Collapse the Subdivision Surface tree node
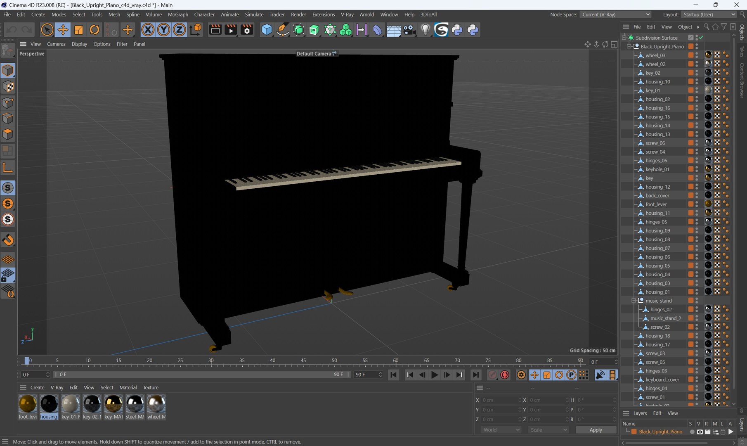Image resolution: width=747 pixels, height=446 pixels. (x=624, y=38)
